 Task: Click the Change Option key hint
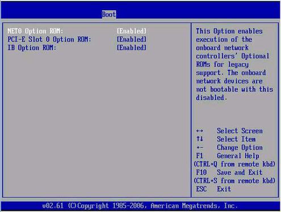pyautogui.click(x=229, y=148)
